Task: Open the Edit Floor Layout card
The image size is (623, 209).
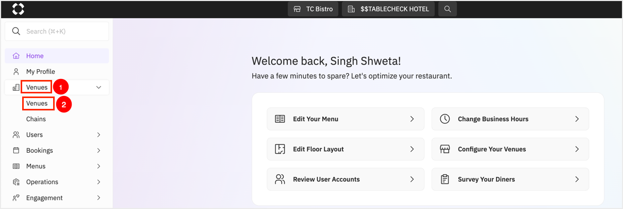Action: [346, 149]
